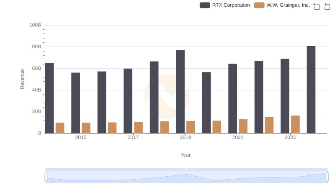Click the W.W. Grainger bar for 2021

click(243, 126)
